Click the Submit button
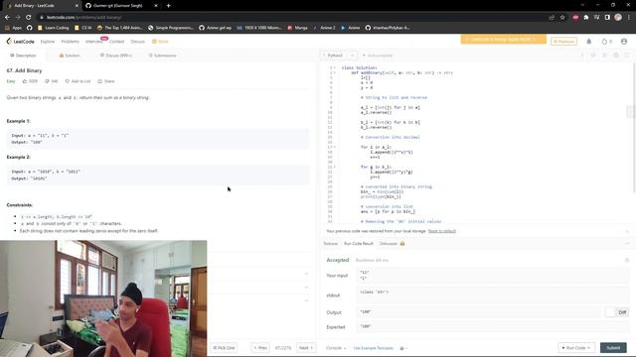 (613, 348)
